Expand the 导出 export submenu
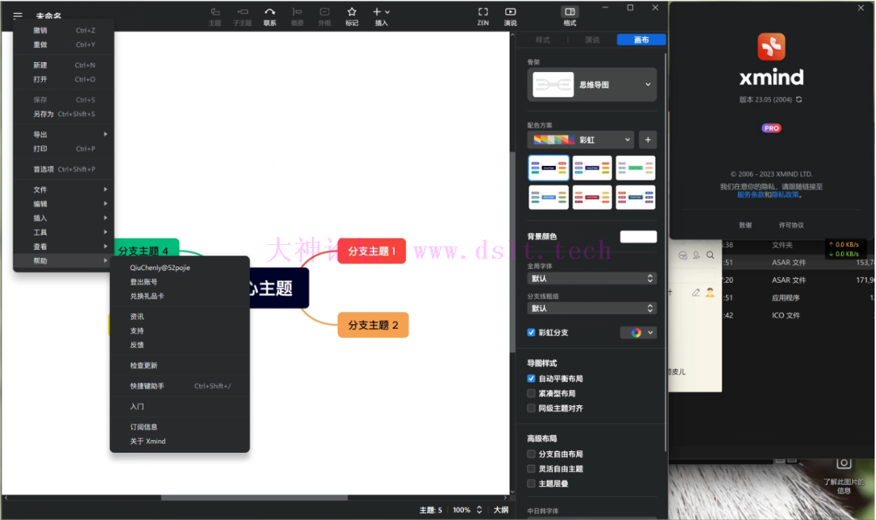This screenshot has height=520, width=876. [63, 134]
